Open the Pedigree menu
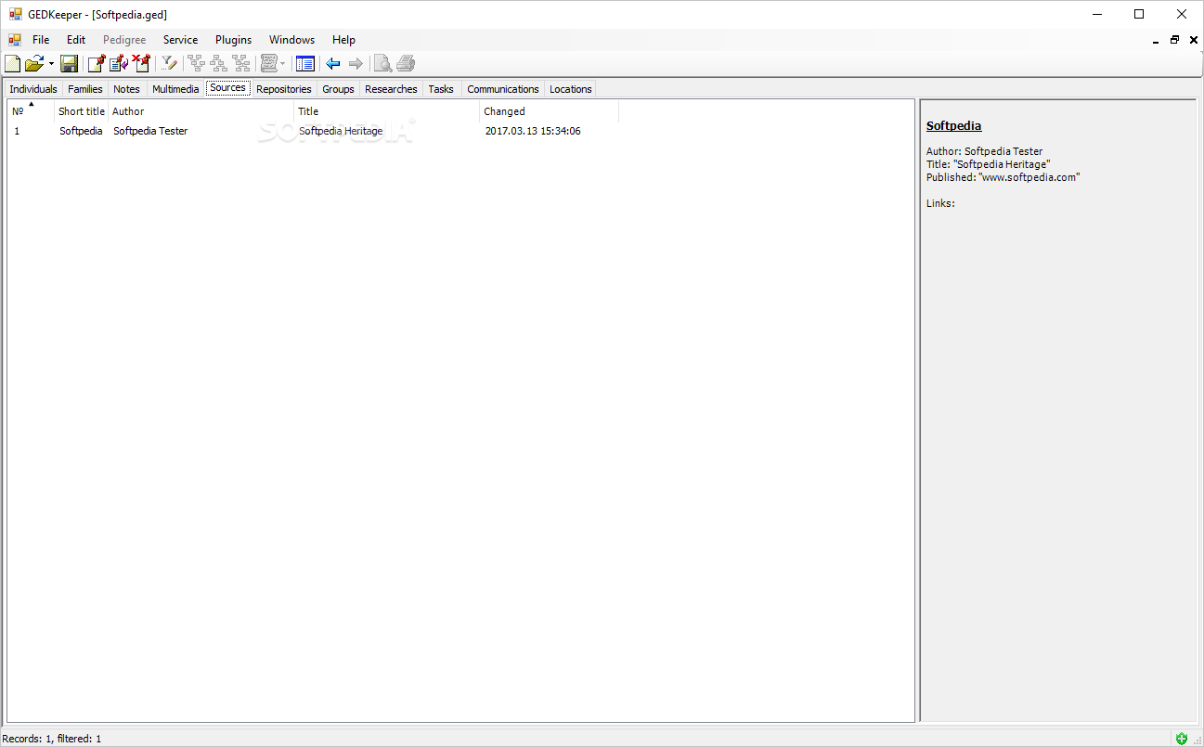Viewport: 1204px width, 747px height. coord(124,40)
